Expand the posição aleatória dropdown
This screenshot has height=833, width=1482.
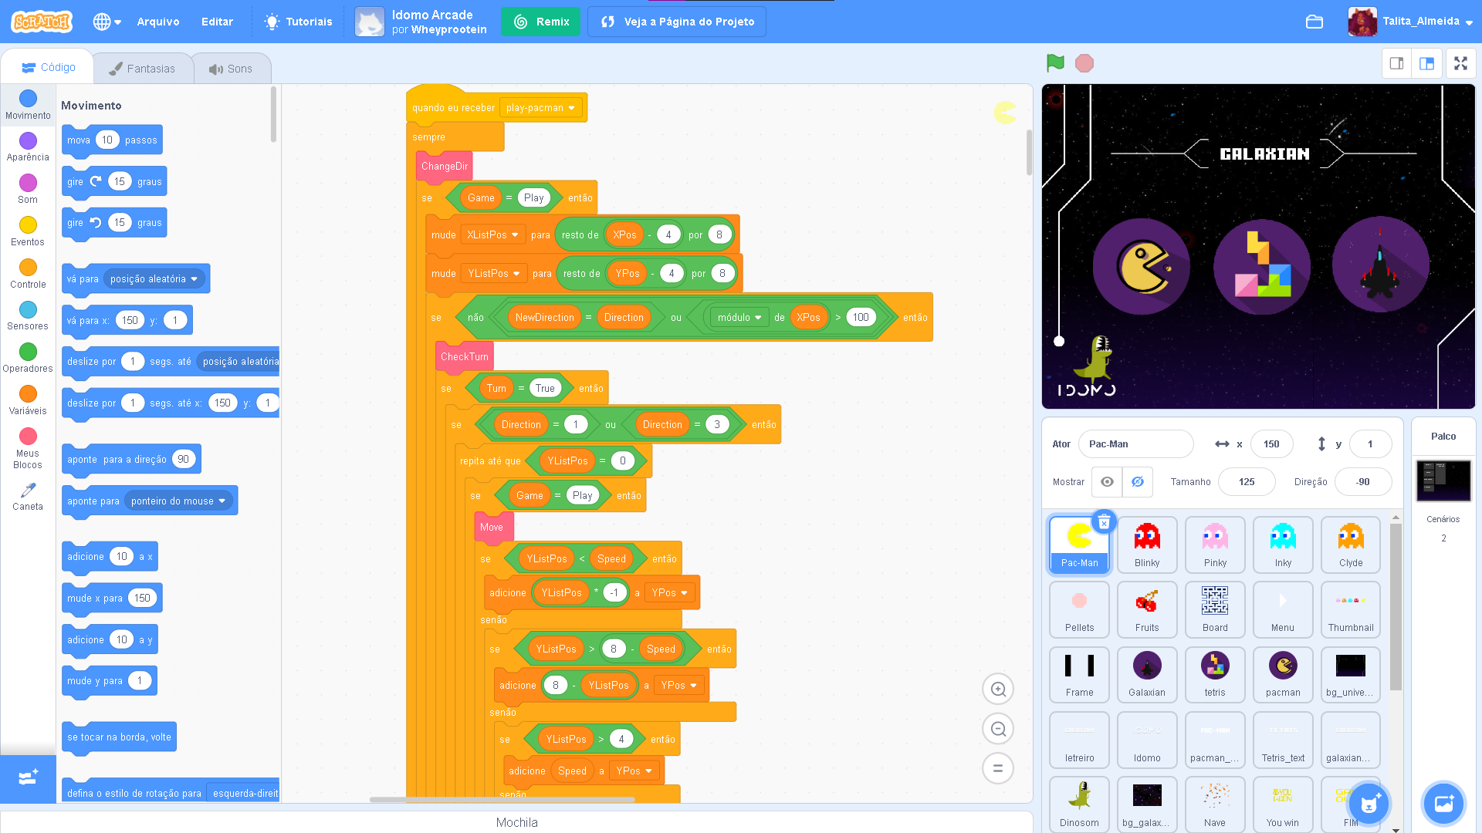pos(154,278)
